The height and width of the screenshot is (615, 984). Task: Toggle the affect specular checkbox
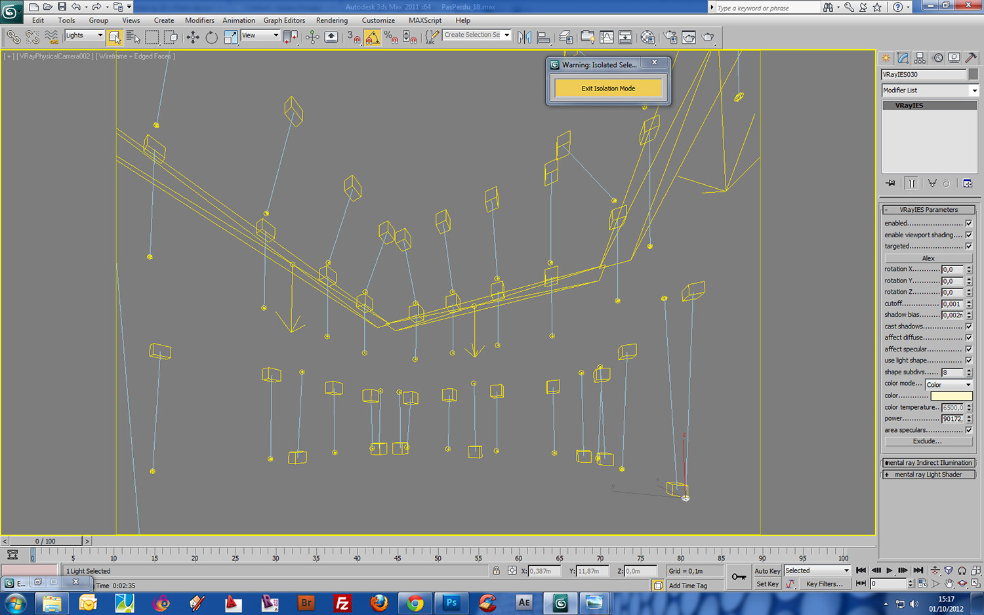(x=969, y=349)
